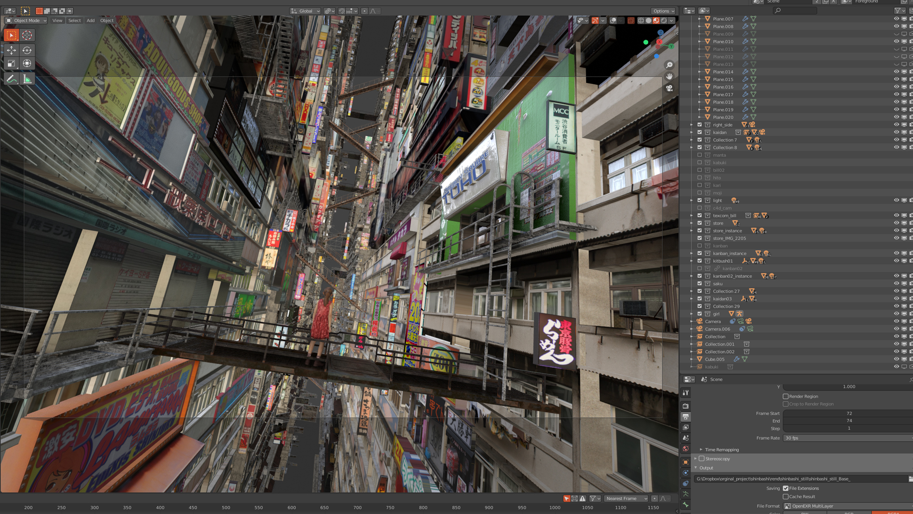Pick the Scale tool
Image resolution: width=913 pixels, height=514 pixels.
(x=11, y=63)
